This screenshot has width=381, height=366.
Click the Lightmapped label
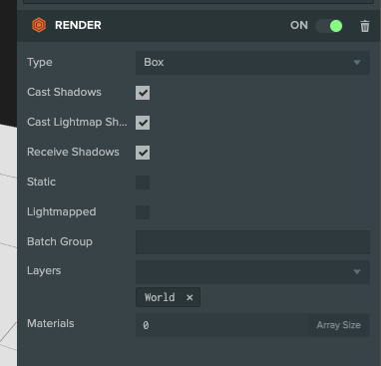[62, 212]
